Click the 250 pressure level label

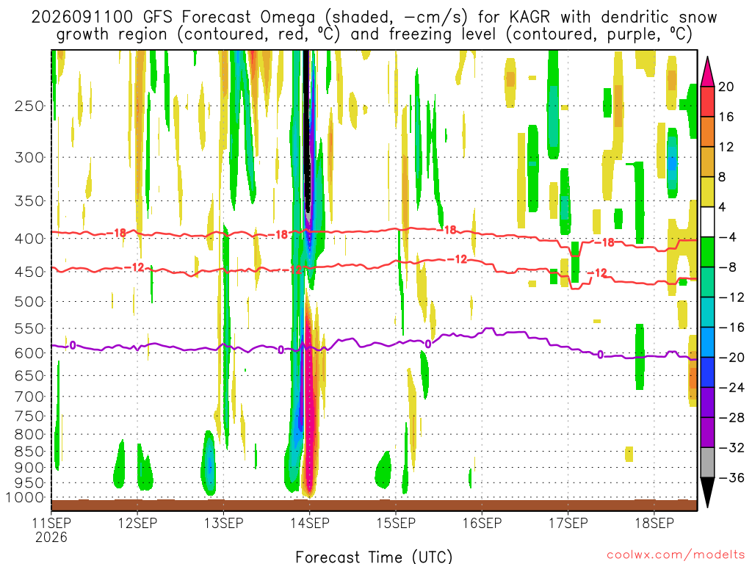(x=29, y=106)
